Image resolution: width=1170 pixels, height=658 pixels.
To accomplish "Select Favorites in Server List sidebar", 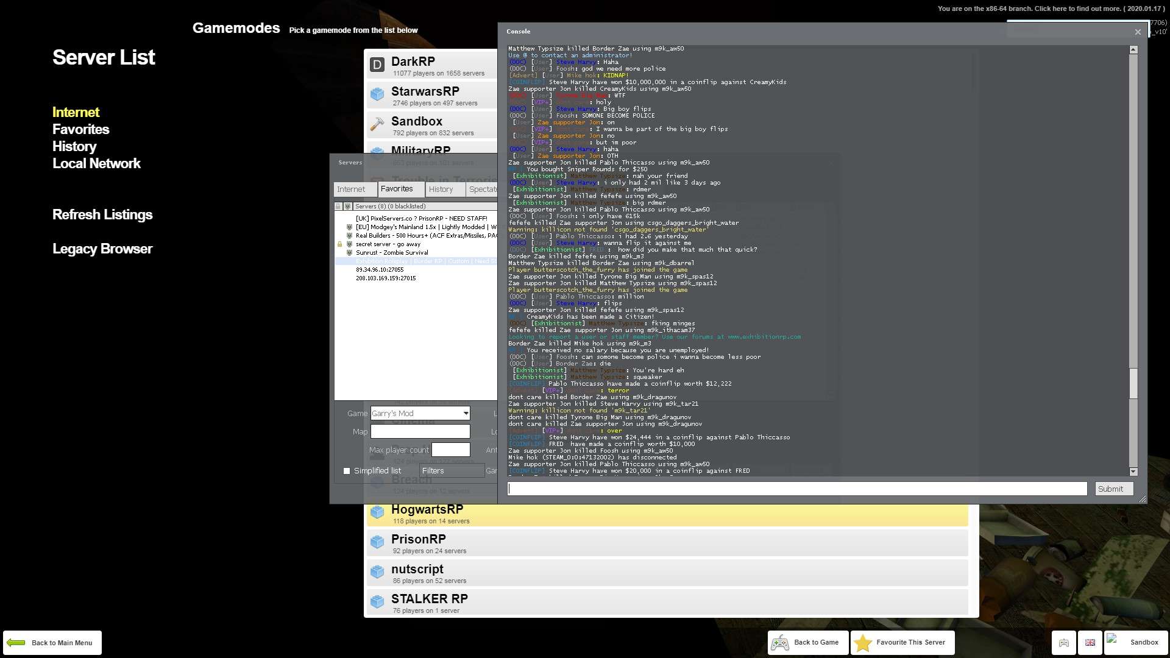I will coord(80,129).
